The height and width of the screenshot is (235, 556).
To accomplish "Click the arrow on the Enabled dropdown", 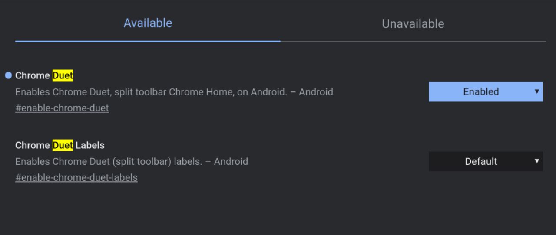I will click(537, 91).
